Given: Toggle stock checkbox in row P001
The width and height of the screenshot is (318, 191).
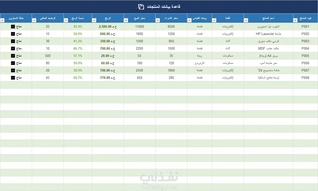Looking at the screenshot, I should (x=13, y=26).
